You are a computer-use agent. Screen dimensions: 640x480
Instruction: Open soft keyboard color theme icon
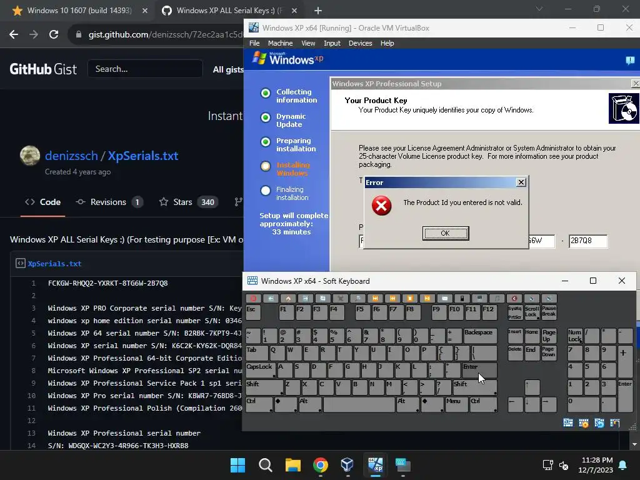tap(615, 423)
